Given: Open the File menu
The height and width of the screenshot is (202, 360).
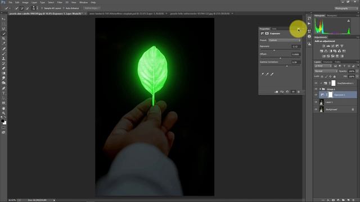Looking at the screenshot, I should coord(10,2).
